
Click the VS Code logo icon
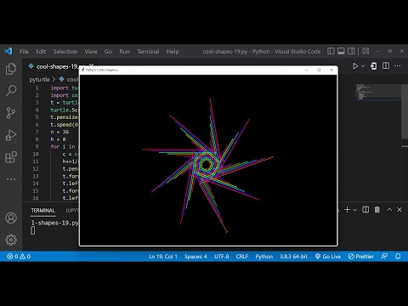pyautogui.click(x=8, y=51)
